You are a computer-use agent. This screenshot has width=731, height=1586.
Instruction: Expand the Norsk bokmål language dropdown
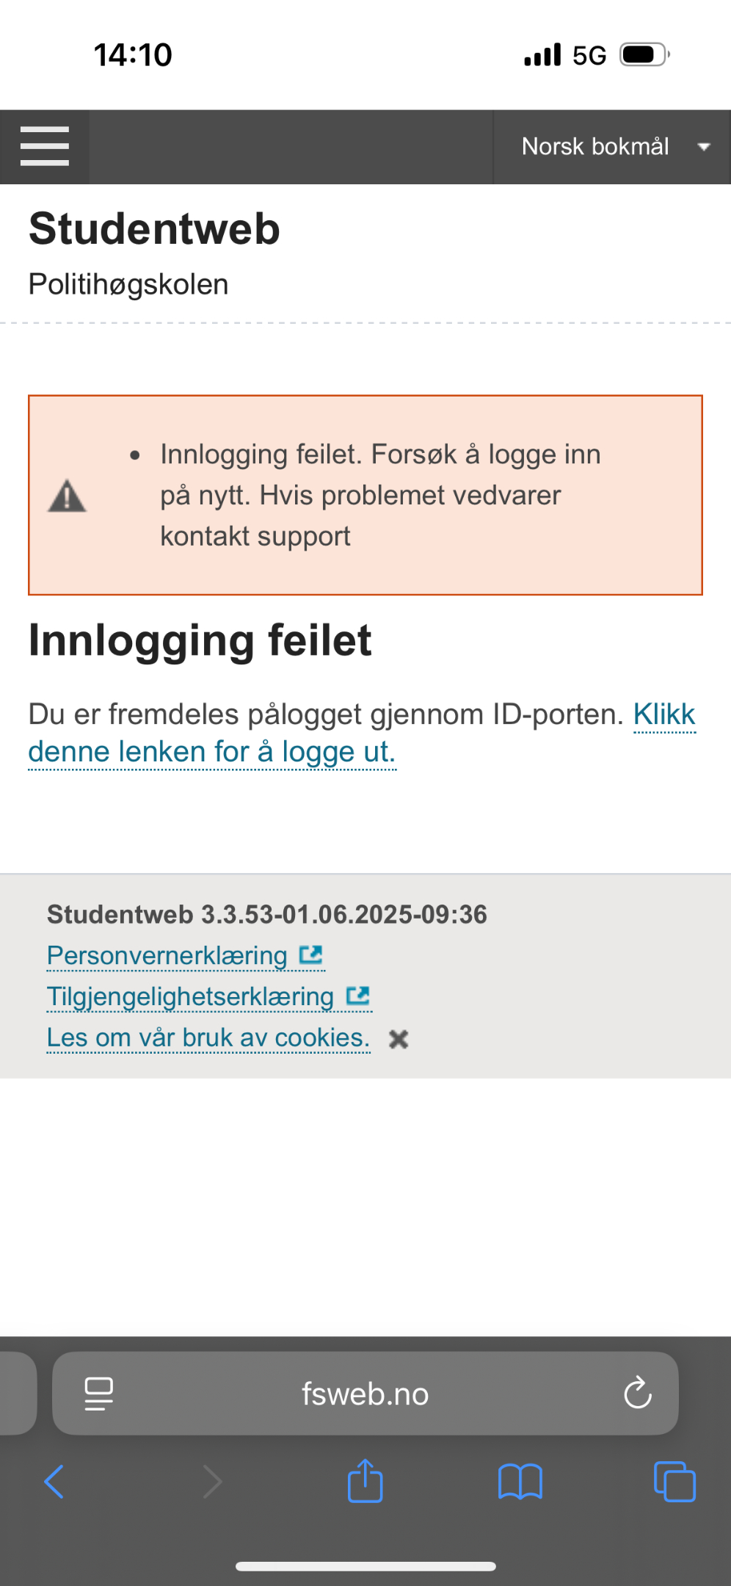612,147
